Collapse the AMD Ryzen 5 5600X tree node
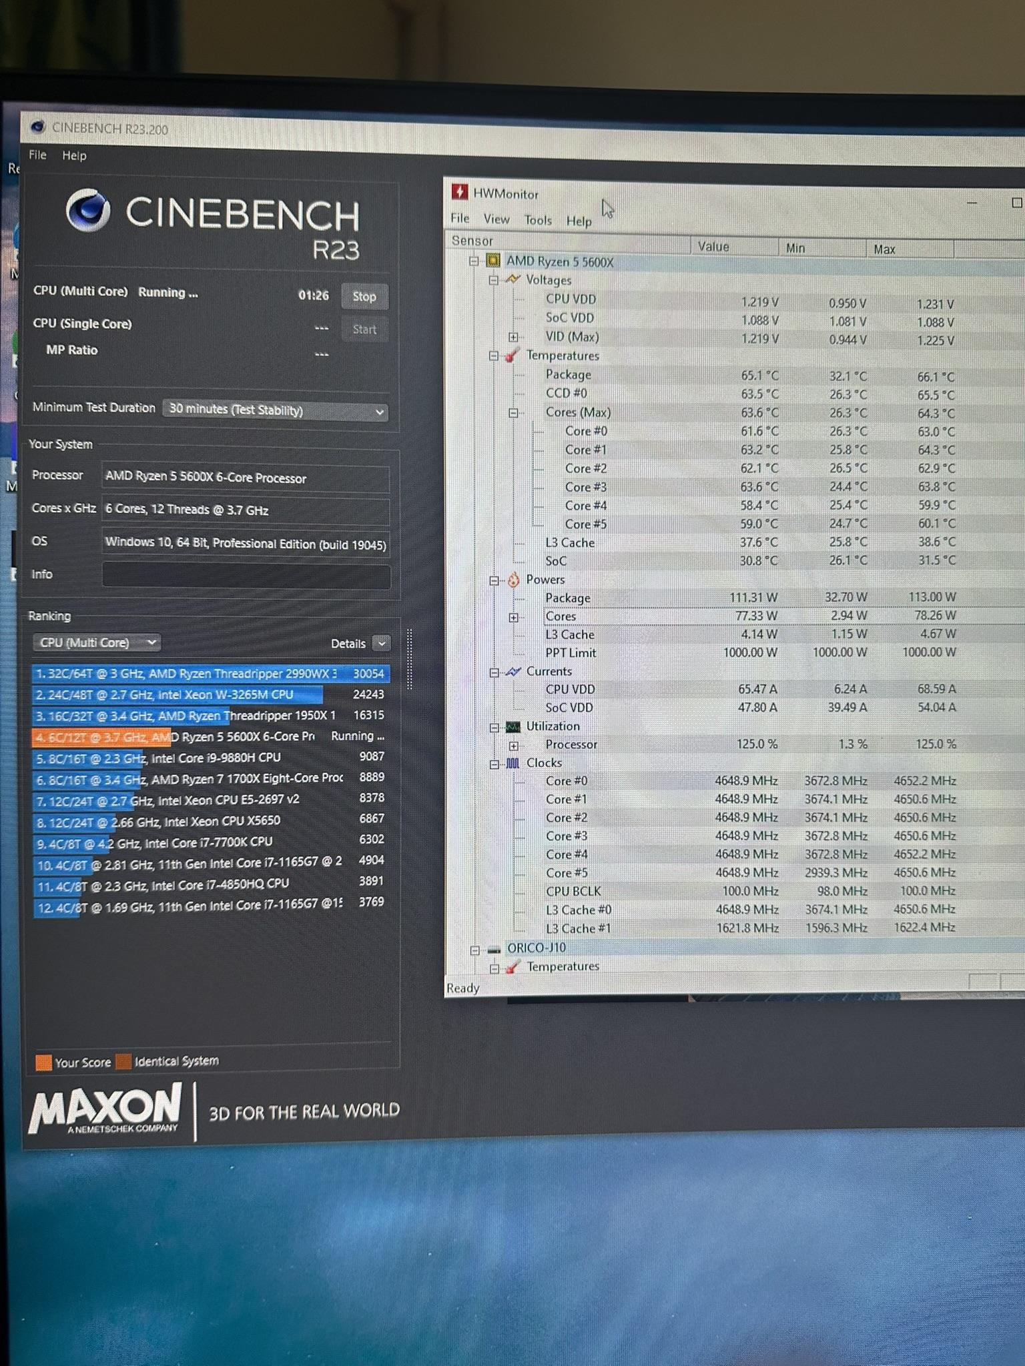 tap(474, 261)
